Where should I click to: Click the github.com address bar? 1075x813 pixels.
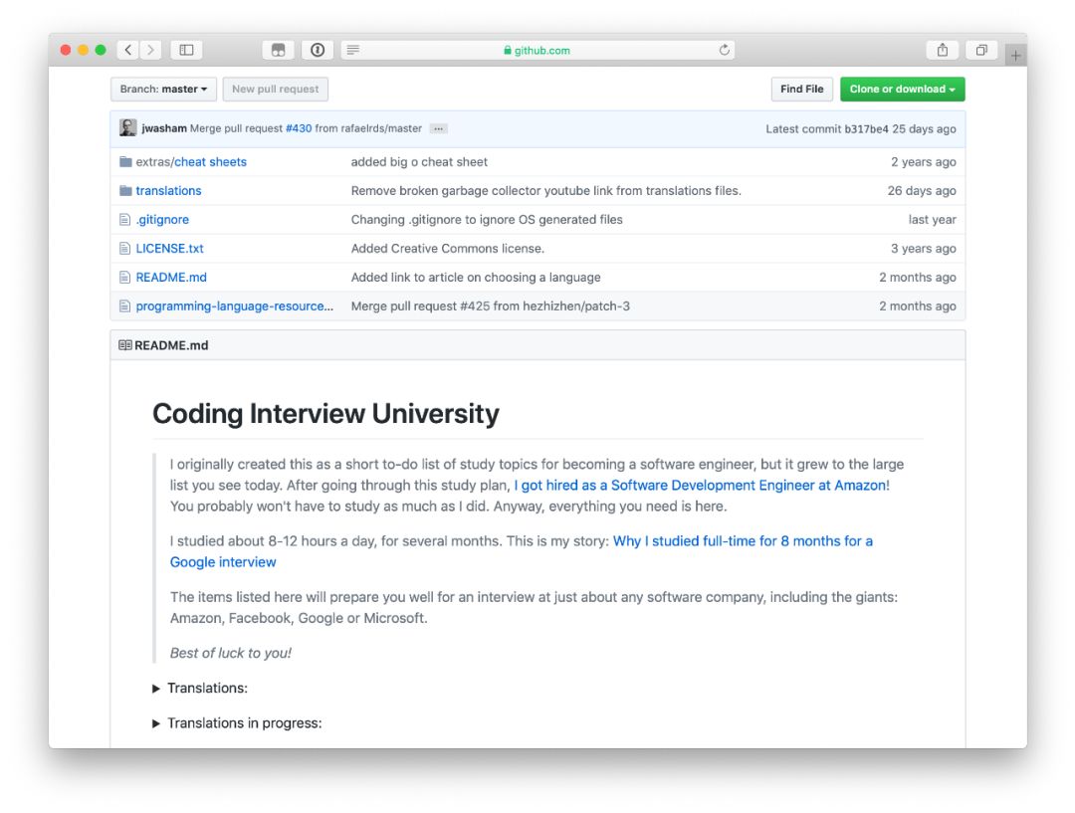[537, 50]
